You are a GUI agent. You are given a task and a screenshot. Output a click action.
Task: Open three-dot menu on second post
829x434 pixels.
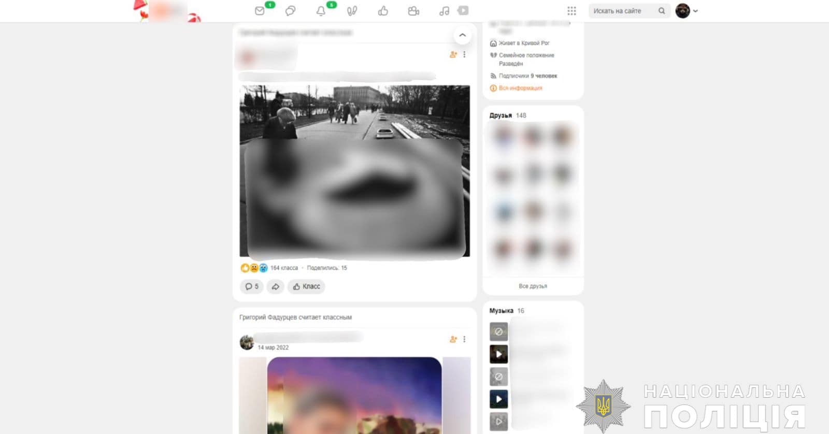pos(464,339)
